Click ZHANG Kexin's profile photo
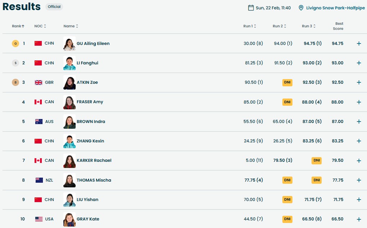Image resolution: width=367 pixels, height=228 pixels. [x=70, y=141]
